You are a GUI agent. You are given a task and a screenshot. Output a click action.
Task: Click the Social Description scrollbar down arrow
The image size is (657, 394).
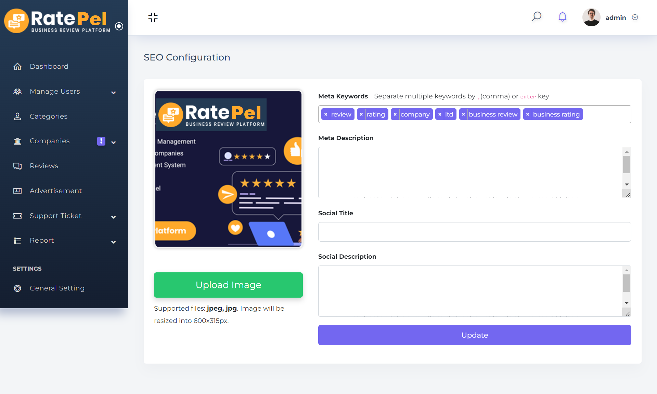click(627, 303)
